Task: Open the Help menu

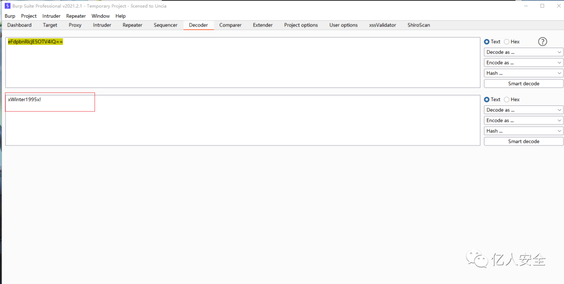Action: [121, 16]
